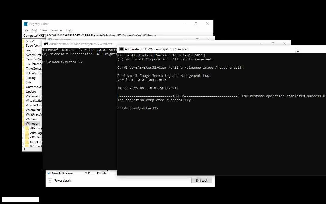This screenshot has width=326, height=204.
Task: Click the last C:\Windows\system32> prompt in front cmd
Action: coord(138,108)
